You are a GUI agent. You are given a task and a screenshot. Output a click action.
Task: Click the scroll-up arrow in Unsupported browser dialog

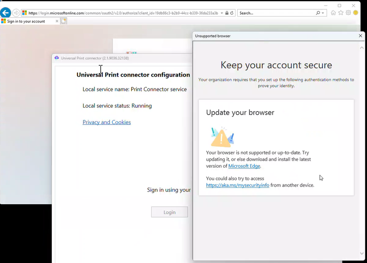point(362,48)
